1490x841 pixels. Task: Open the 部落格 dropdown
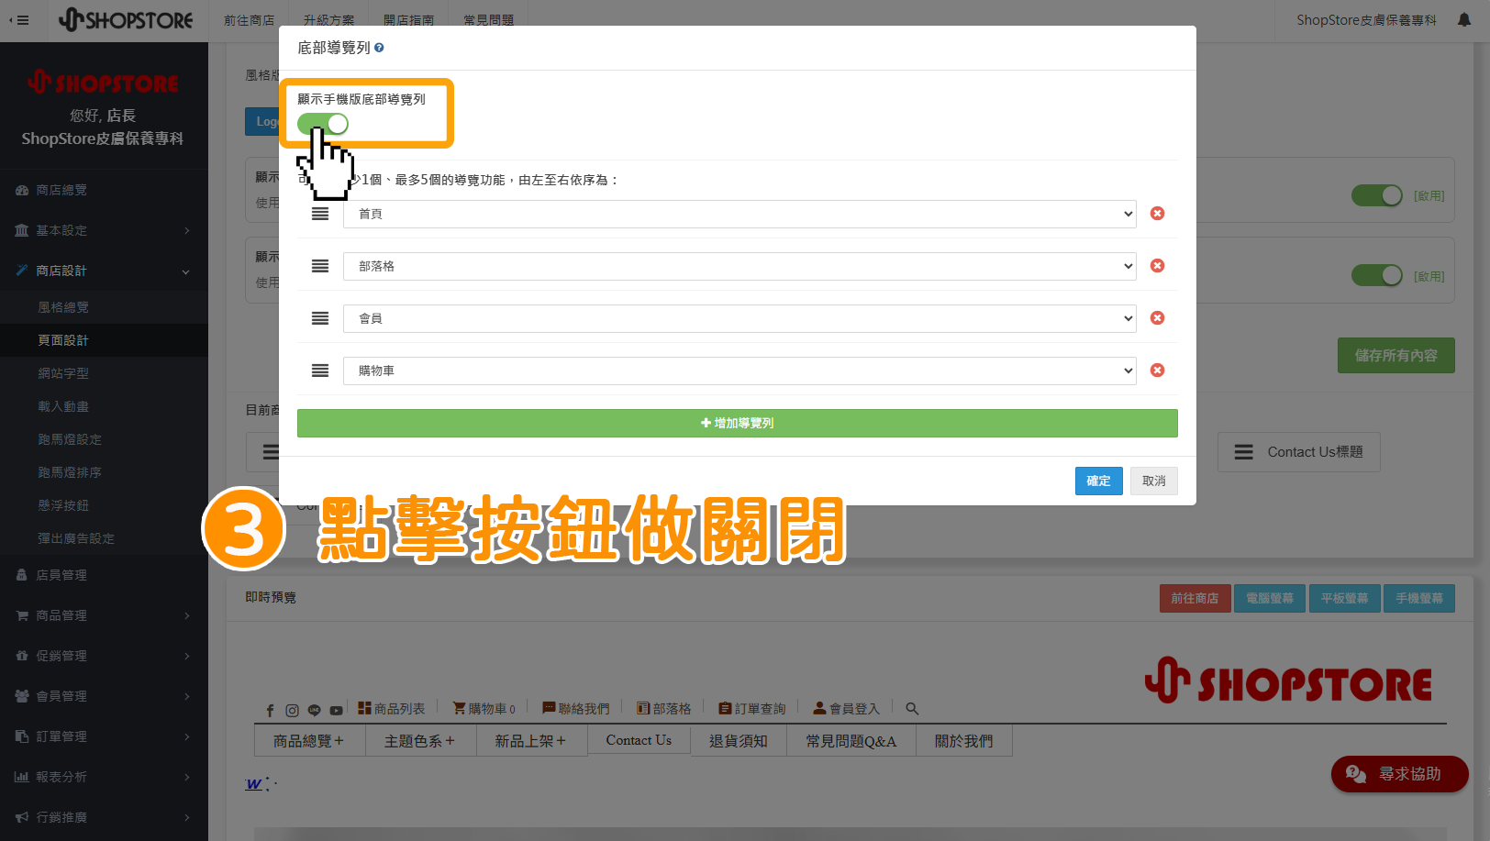pos(739,266)
